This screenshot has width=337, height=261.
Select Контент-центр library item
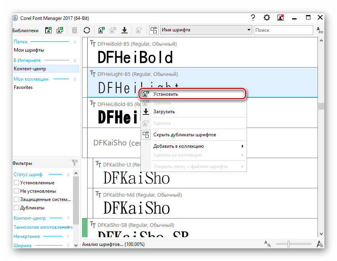46,69
